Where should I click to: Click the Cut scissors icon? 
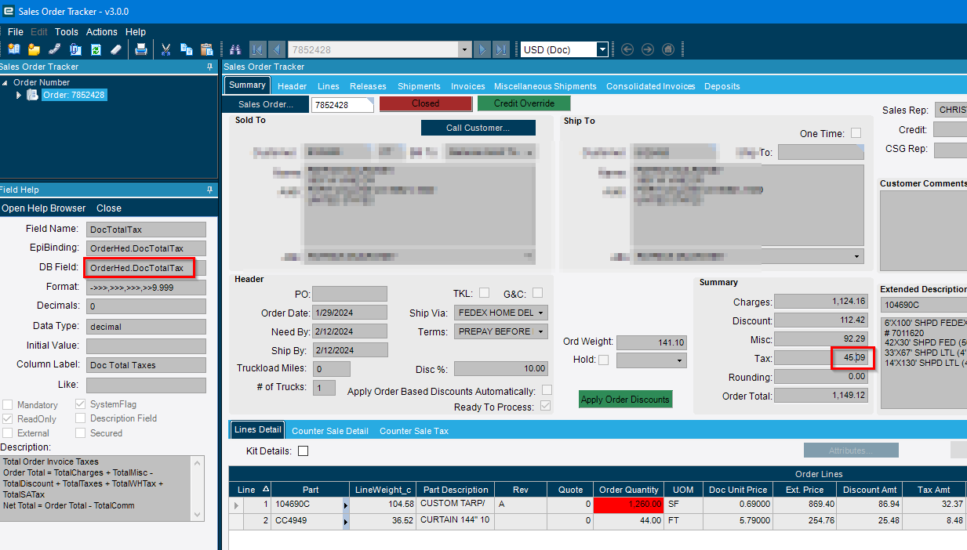pyautogui.click(x=166, y=49)
